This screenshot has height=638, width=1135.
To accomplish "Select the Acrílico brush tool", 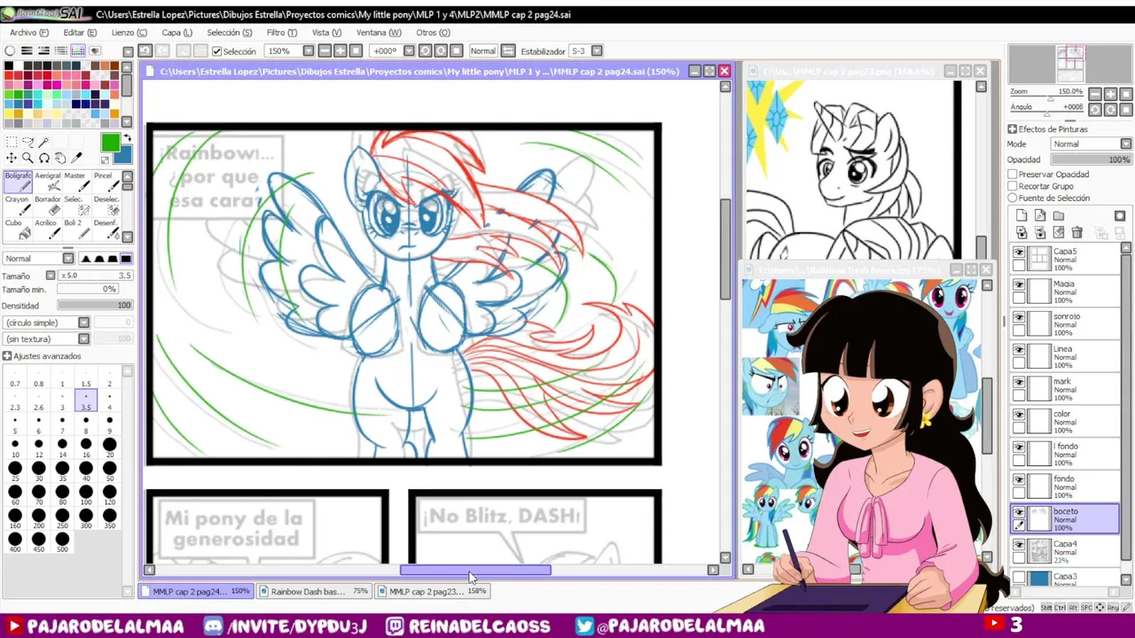I will [x=47, y=230].
